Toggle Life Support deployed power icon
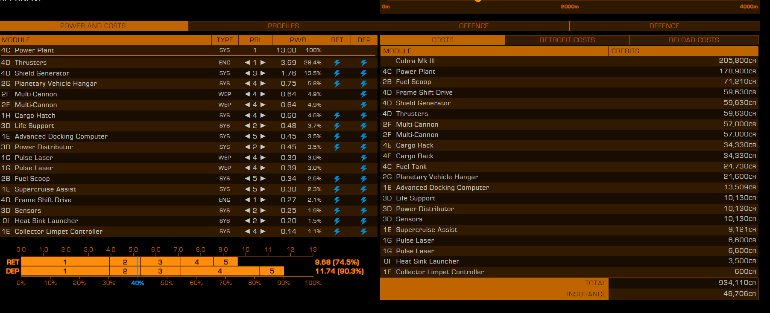770x313 pixels. pyautogui.click(x=364, y=126)
